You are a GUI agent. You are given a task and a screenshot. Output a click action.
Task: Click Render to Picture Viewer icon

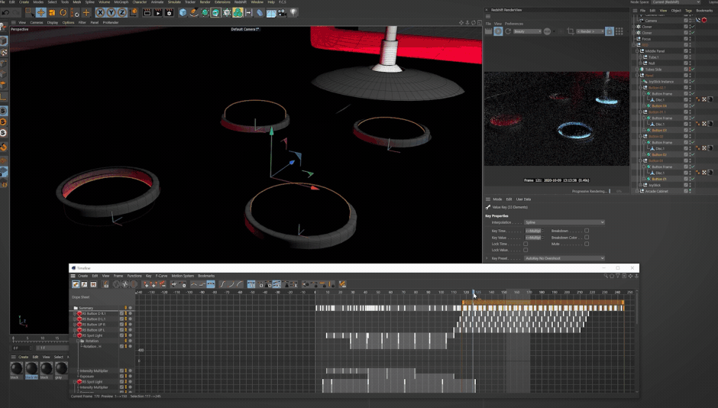pyautogui.click(x=158, y=13)
